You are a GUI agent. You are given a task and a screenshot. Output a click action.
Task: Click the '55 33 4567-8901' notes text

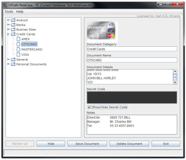point(122,126)
